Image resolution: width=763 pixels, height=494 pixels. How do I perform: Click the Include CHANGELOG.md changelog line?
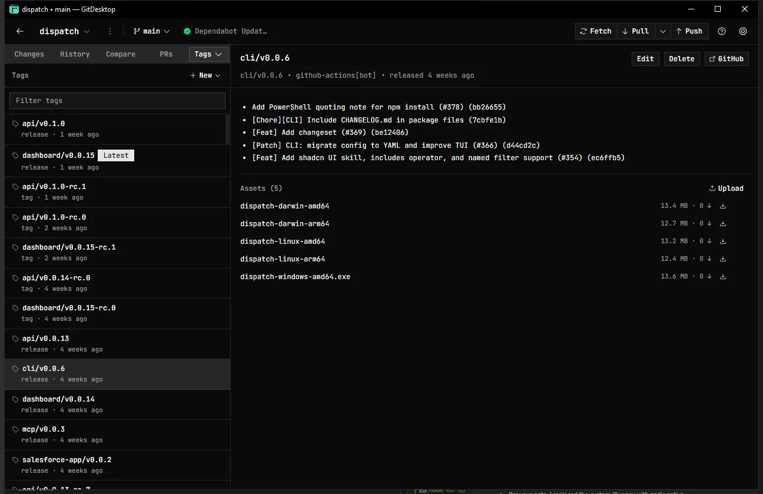tap(379, 120)
